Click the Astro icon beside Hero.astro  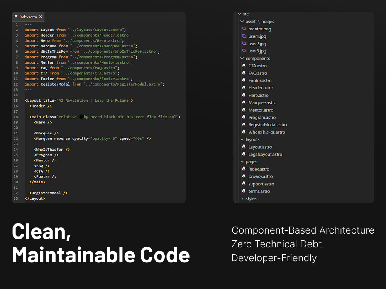pyautogui.click(x=244, y=95)
